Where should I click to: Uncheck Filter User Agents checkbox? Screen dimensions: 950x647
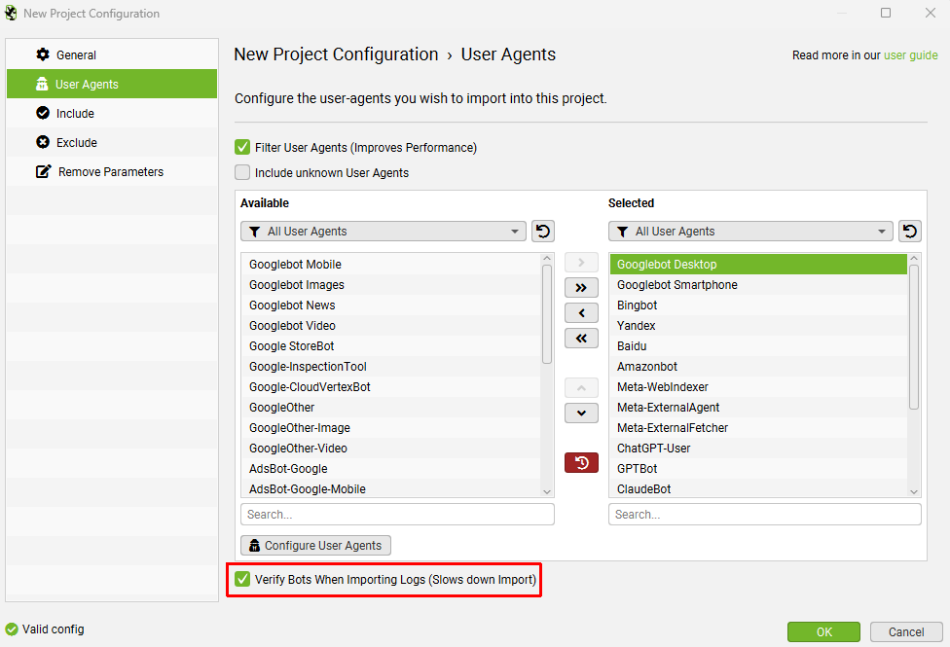(x=242, y=148)
